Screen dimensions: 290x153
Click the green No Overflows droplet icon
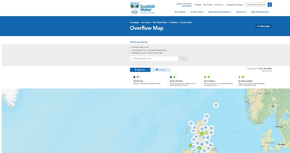[205, 77]
